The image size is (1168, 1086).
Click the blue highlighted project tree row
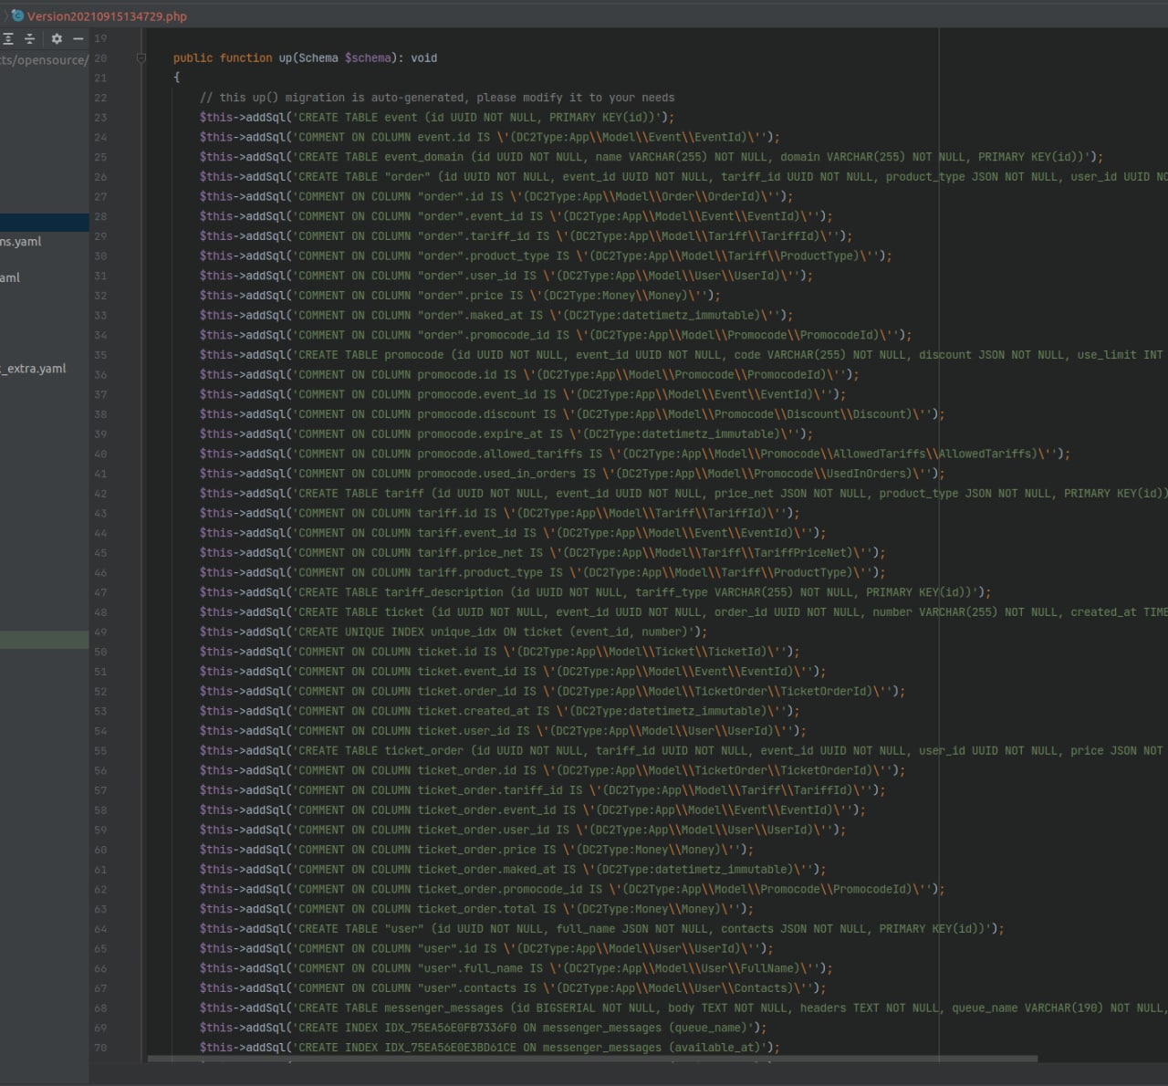click(44, 222)
